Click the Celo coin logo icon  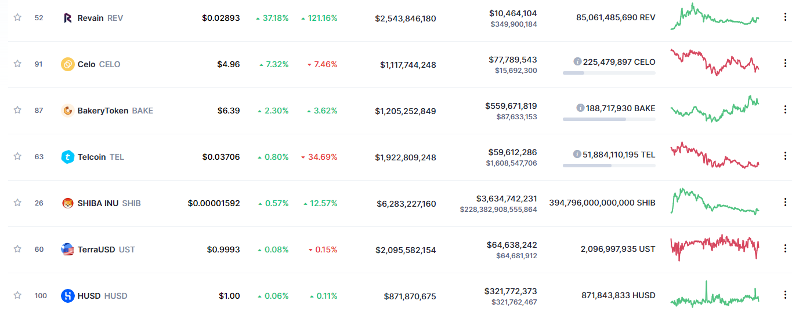pos(68,64)
